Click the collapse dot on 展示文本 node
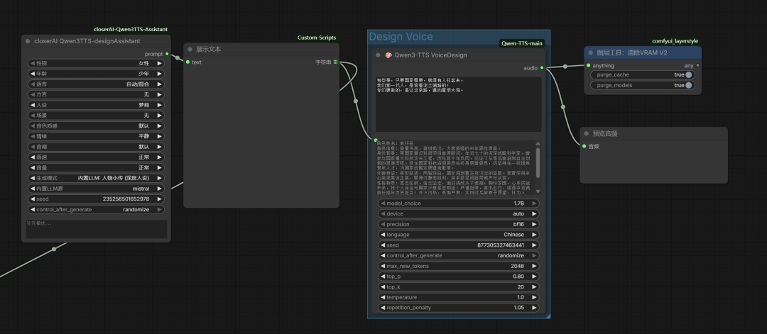767x334 pixels. (x=190, y=49)
